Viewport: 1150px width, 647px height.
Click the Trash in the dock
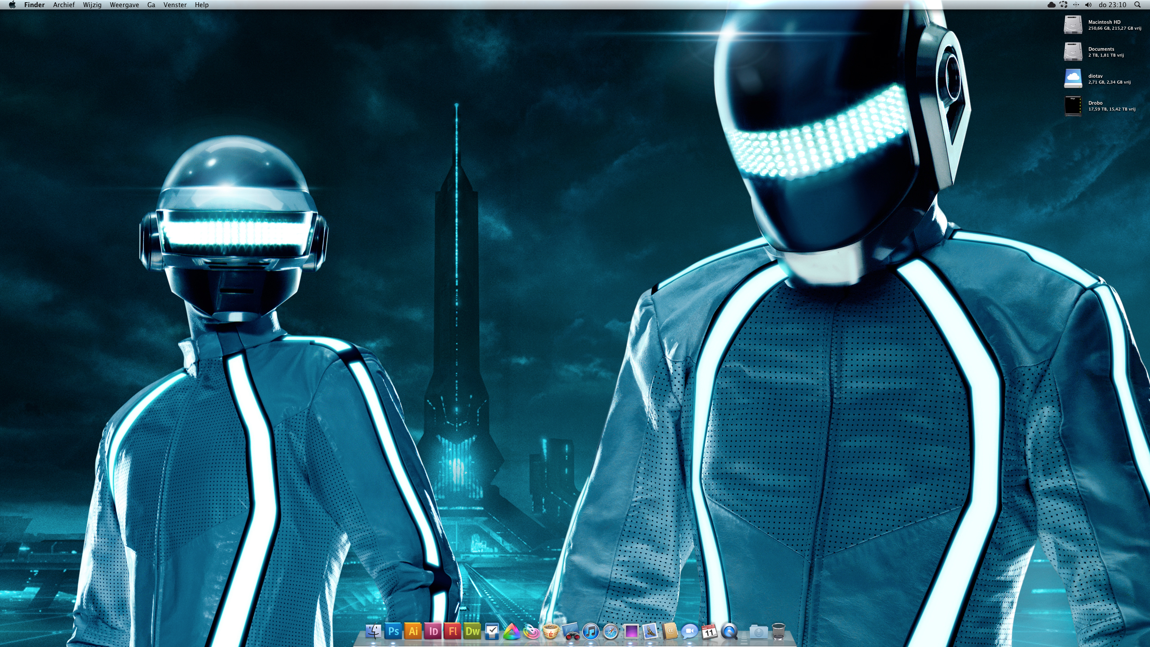[x=778, y=631]
